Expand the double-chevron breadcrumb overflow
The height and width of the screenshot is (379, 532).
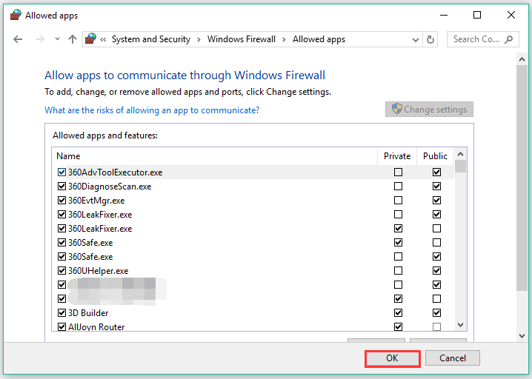click(103, 39)
